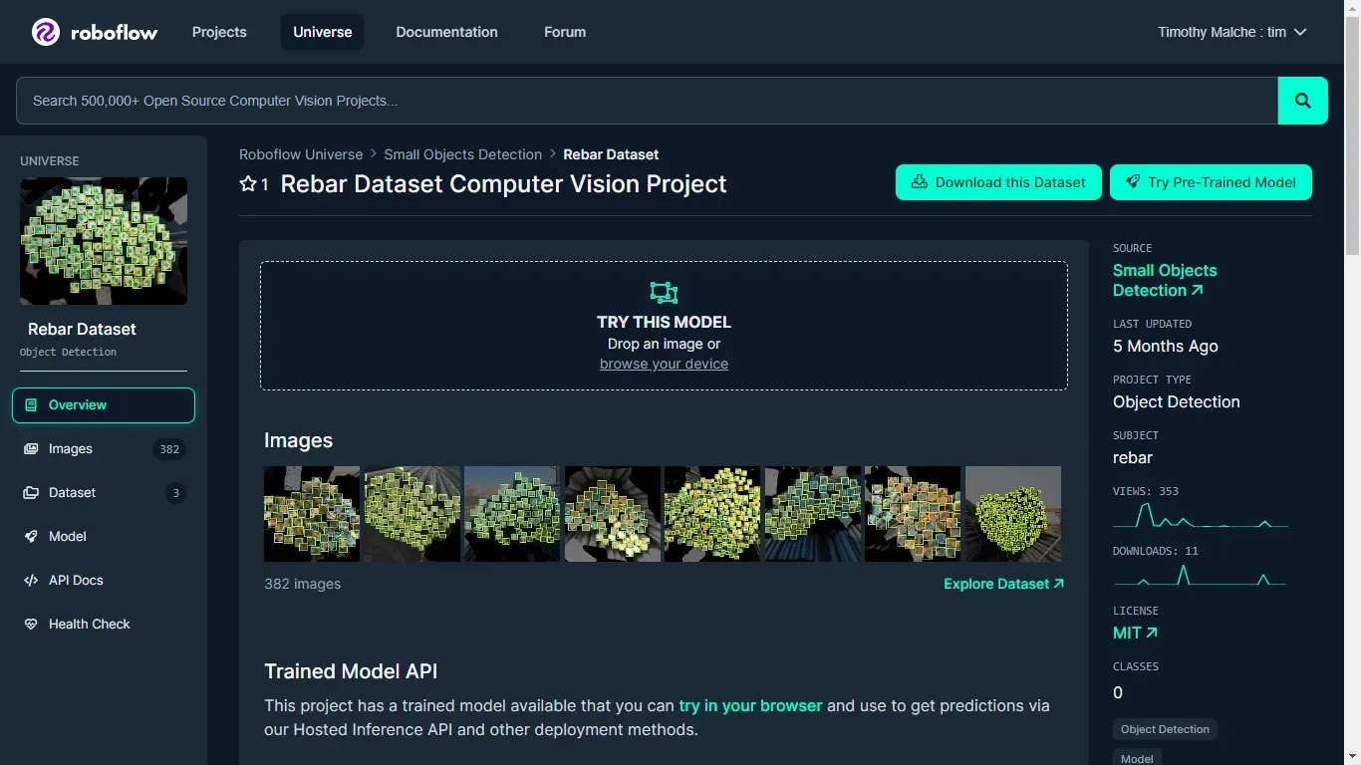Select the Model sidebar icon
The width and height of the screenshot is (1361, 765).
(33, 536)
